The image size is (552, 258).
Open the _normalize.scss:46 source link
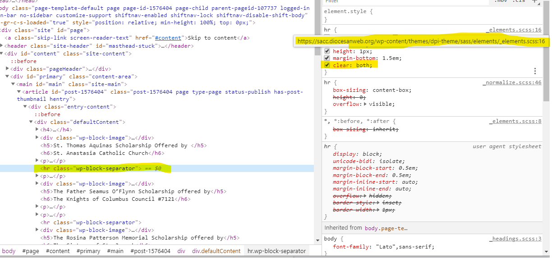[x=513, y=83]
